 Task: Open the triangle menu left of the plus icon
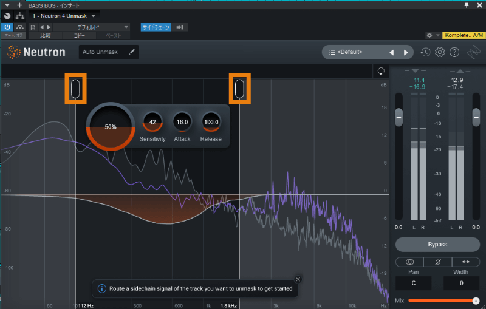tap(7, 5)
